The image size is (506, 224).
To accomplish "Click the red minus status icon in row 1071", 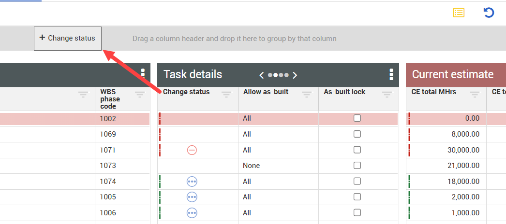I will (192, 150).
